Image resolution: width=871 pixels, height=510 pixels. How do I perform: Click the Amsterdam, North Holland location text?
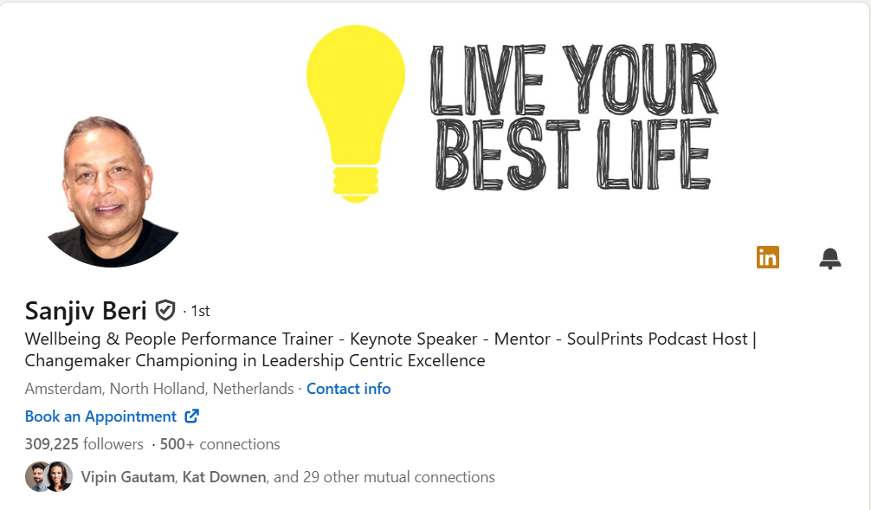coord(159,389)
